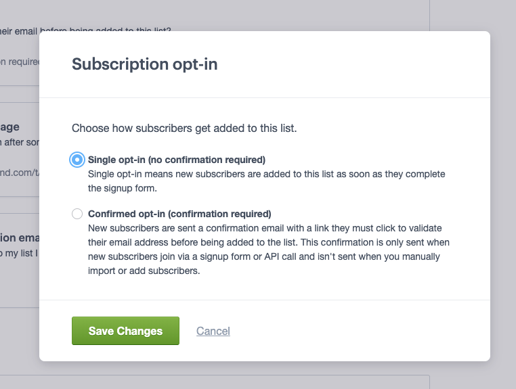
Task: Click the dimmed "n after so" text
Action: 19,141
